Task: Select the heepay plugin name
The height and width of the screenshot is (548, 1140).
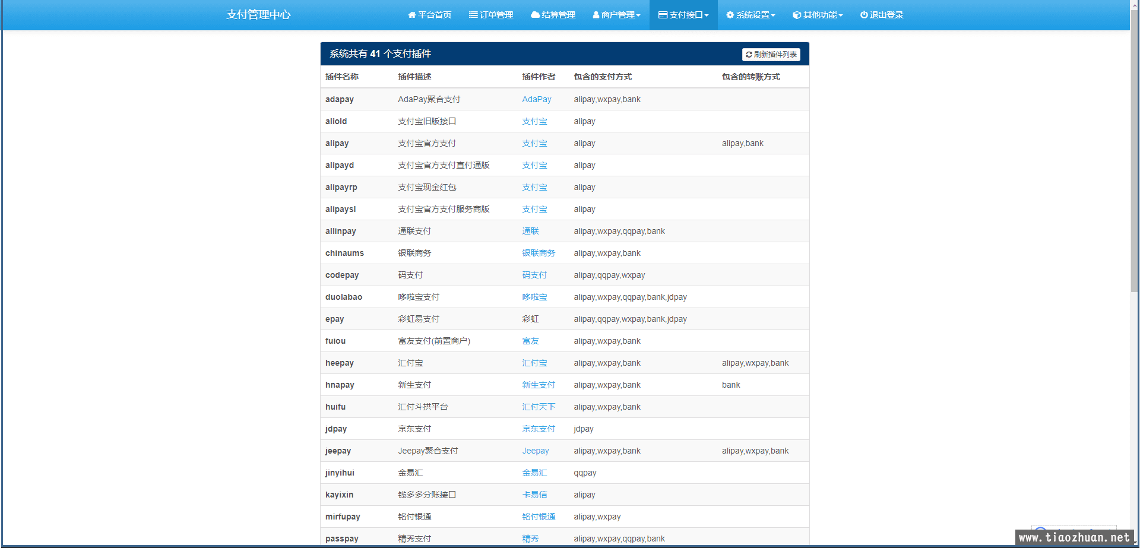Action: click(340, 363)
